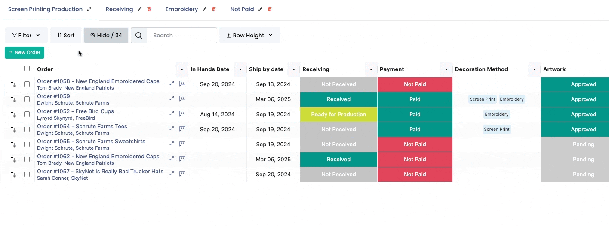Switch to Screen Printing Production tab
This screenshot has width=609, height=226.
click(45, 9)
